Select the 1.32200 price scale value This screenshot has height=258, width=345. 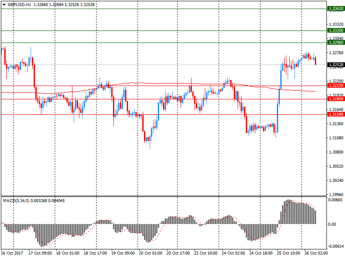[x=336, y=81]
